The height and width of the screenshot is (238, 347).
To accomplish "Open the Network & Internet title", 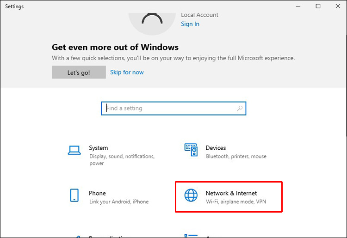I will [231, 193].
